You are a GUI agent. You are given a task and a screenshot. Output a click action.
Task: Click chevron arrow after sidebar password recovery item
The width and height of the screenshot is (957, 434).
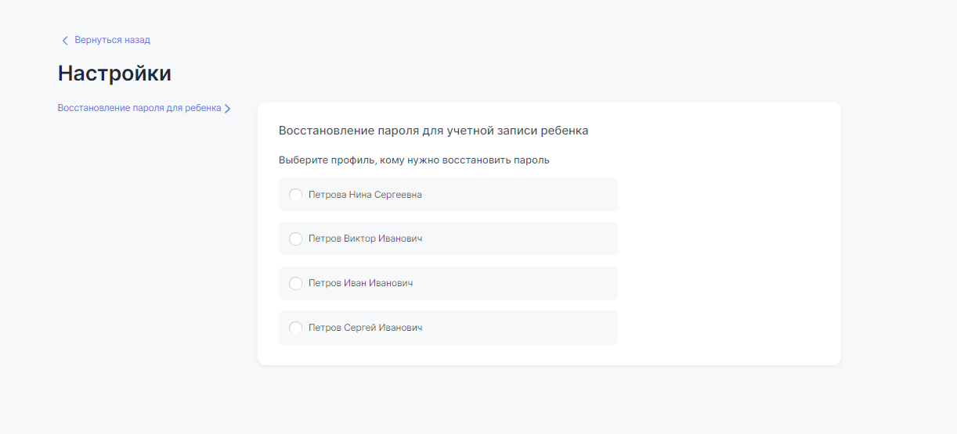point(227,109)
